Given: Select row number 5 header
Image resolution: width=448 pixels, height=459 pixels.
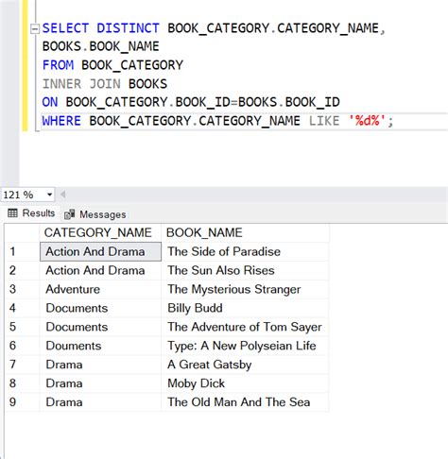Looking at the screenshot, I should pyautogui.click(x=23, y=327).
